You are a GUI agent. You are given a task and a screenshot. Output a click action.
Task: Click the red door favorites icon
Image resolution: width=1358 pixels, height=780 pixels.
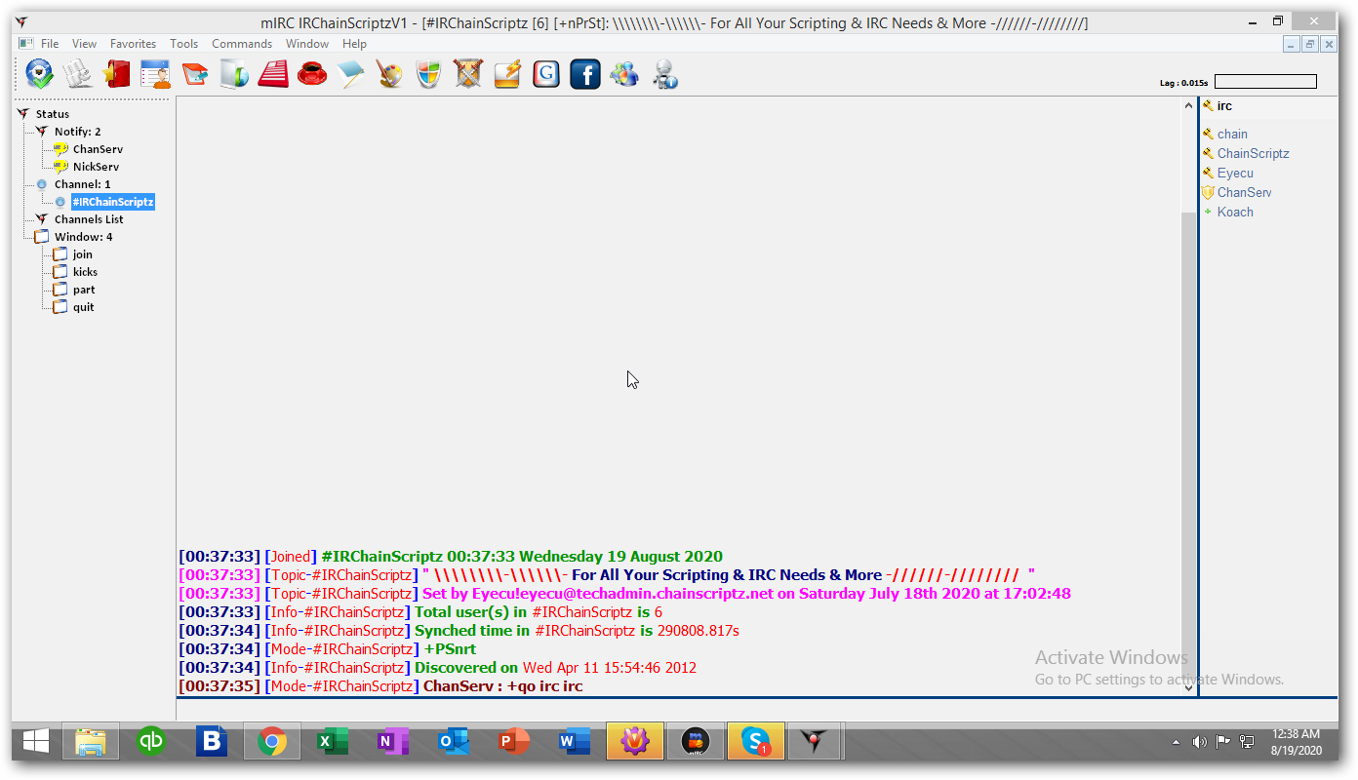117,74
